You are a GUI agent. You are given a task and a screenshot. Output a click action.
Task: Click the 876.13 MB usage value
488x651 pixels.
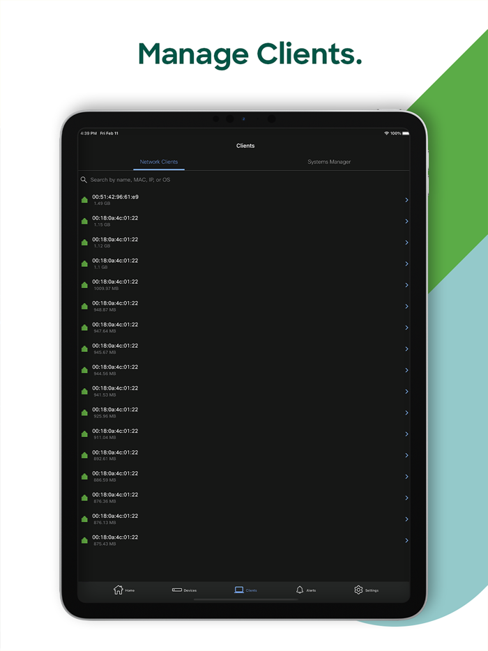click(105, 522)
